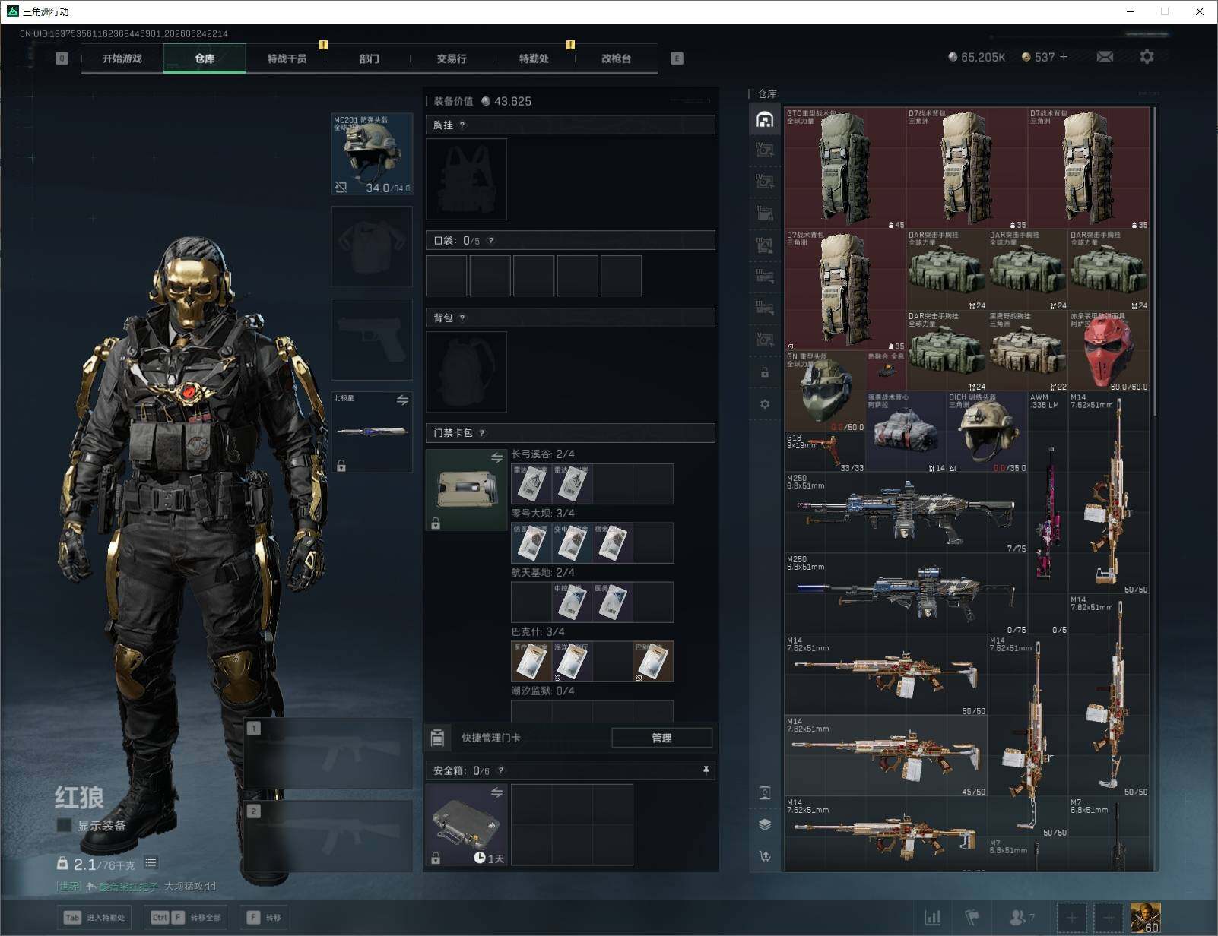Show help for 门禁卡包 section
This screenshot has width=1218, height=936.
click(x=482, y=433)
